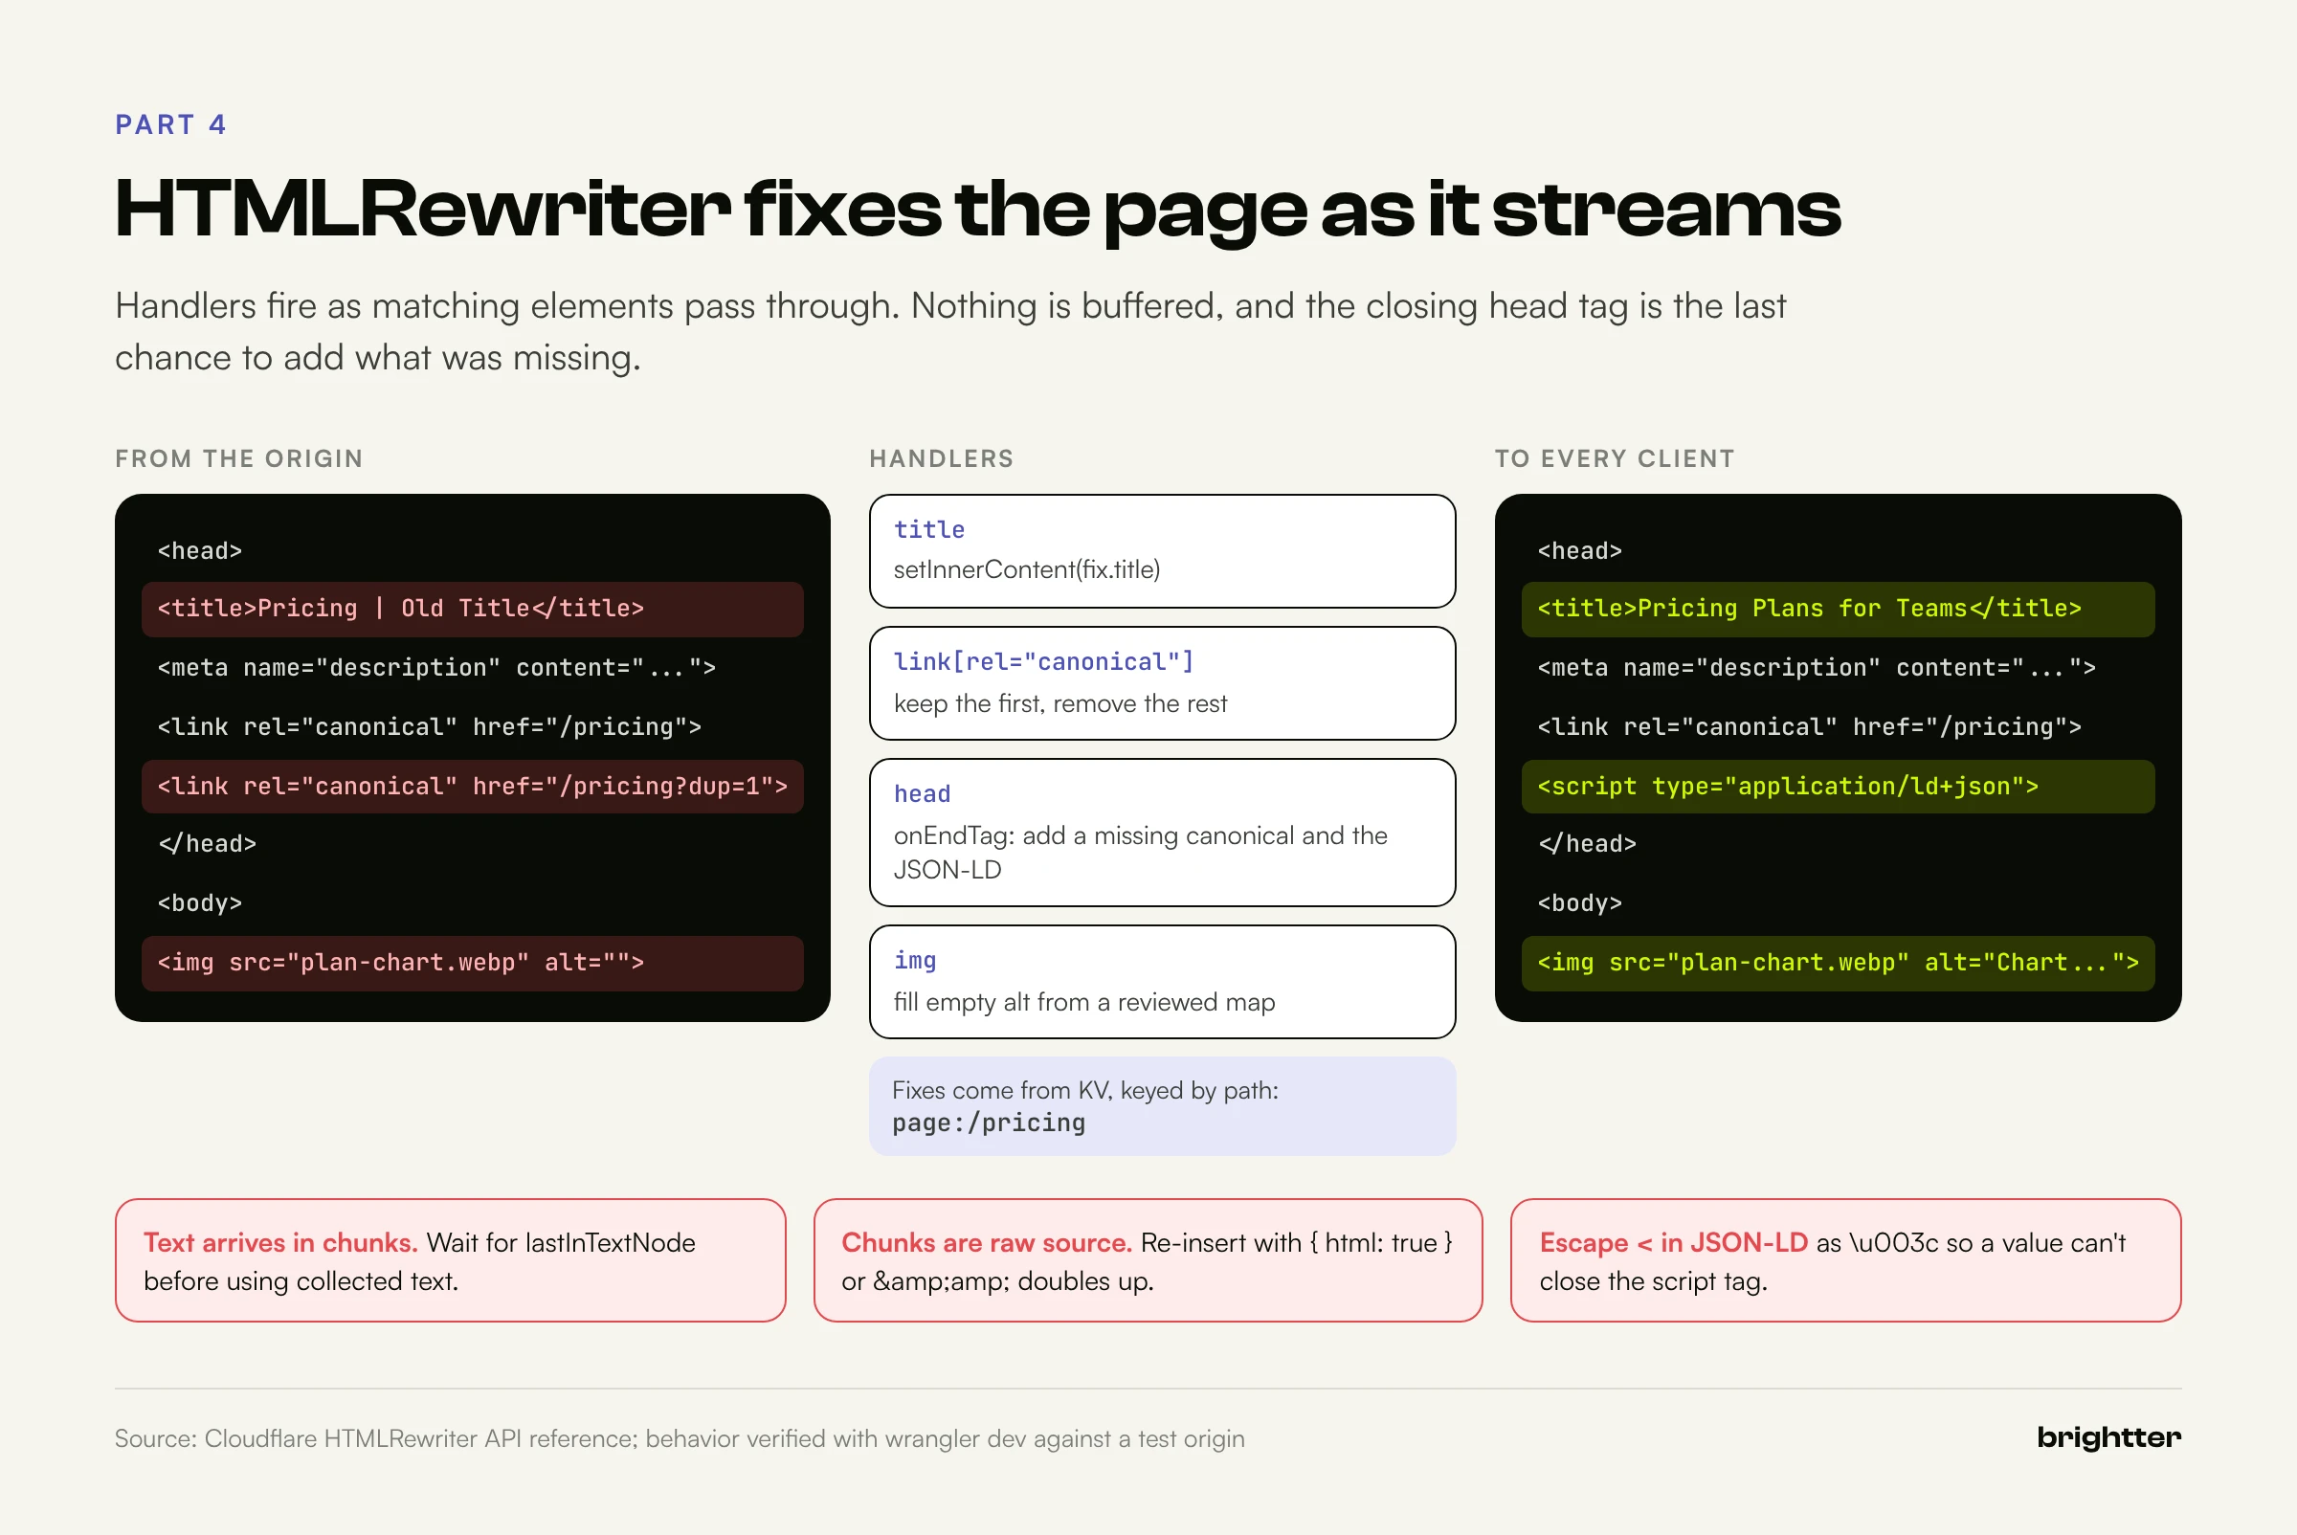The height and width of the screenshot is (1535, 2297).
Task: Open the 'head' onEndTag handler card
Action: tap(1162, 833)
